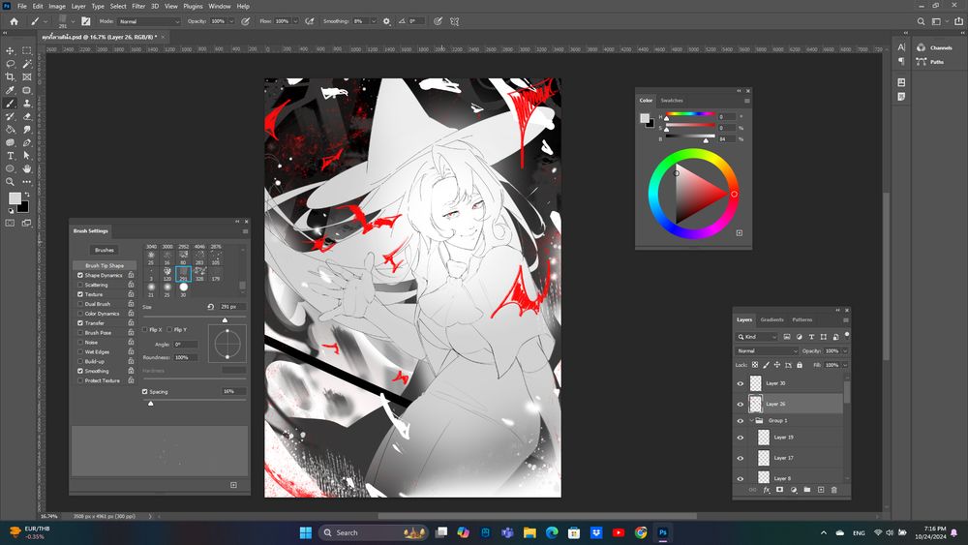Disable Texture checkbox
968x545 pixels.
coord(80,294)
